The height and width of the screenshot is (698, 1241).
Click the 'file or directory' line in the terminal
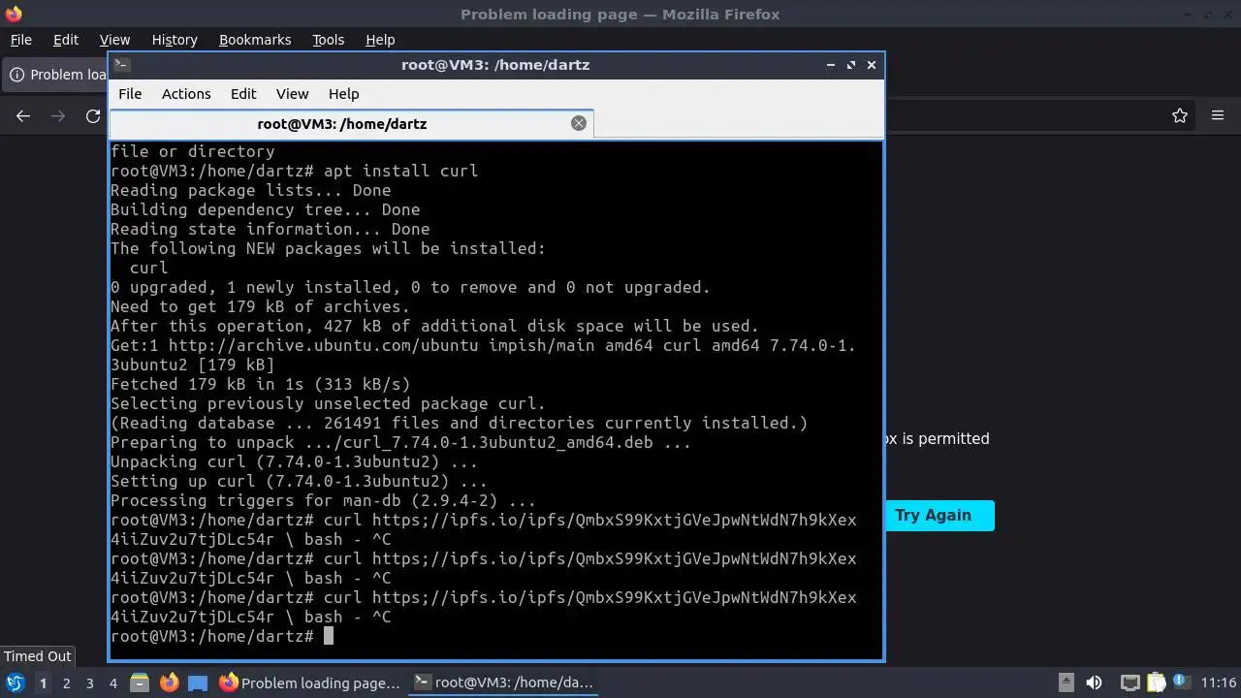[x=193, y=151]
